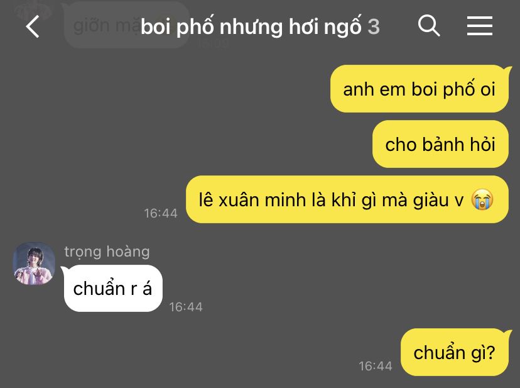Select the white bubble chuẩn r á
This screenshot has width=520, height=388.
(113, 289)
